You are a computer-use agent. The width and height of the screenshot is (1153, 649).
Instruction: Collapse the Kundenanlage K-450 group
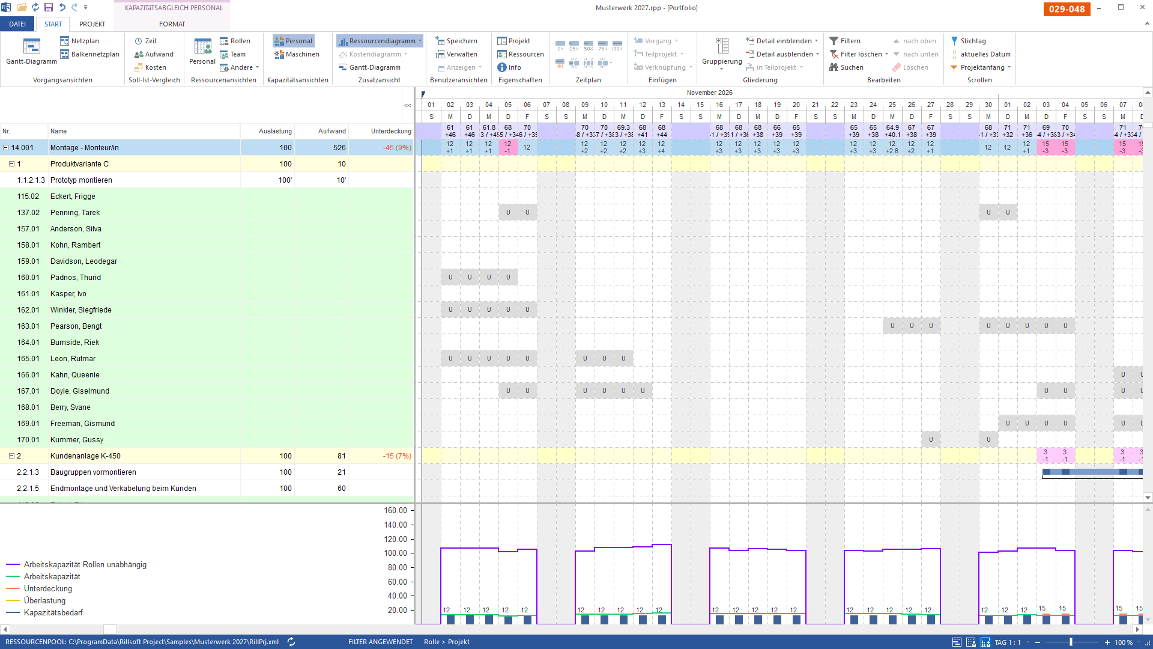tap(11, 456)
